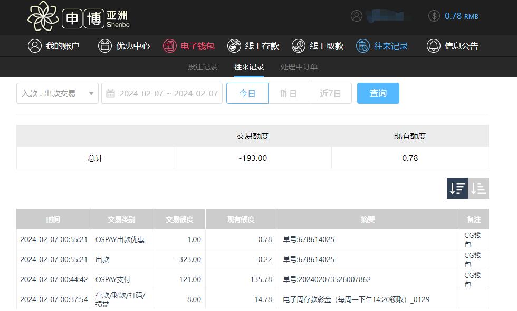Click the 我的账户 person icon
Screen dimensions: 517x311
[35, 46]
